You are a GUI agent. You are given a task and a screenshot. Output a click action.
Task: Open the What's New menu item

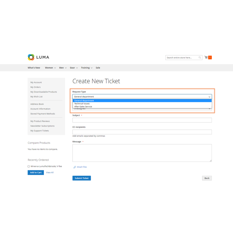[34, 68]
